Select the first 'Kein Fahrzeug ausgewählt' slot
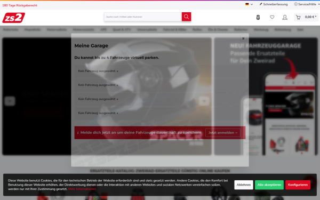Image resolution: width=320 pixels, height=200 pixels. (98, 71)
